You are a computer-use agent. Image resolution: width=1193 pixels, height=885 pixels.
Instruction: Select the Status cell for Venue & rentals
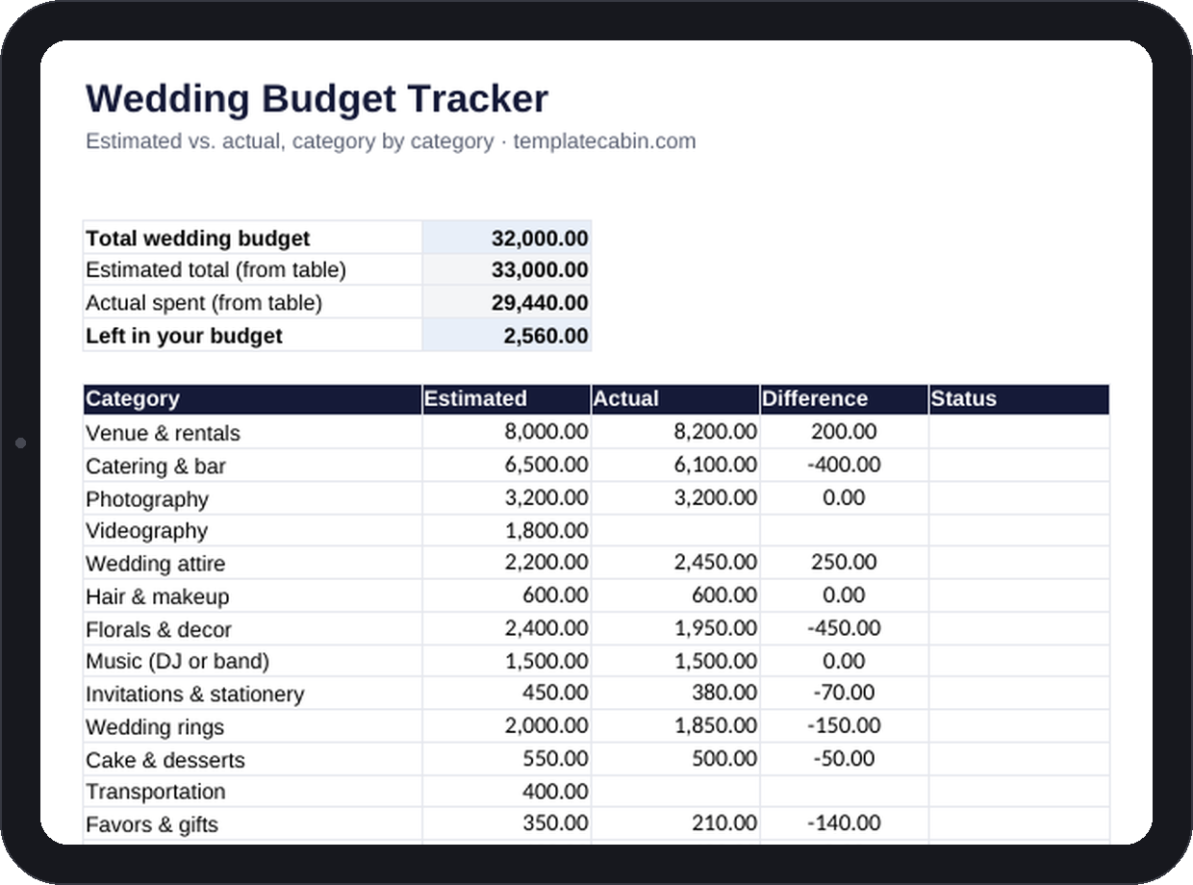pyautogui.click(x=1019, y=432)
